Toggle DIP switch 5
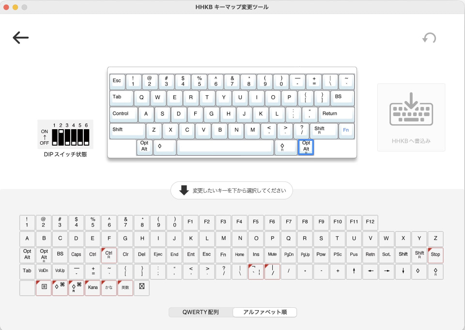The height and width of the screenshot is (330, 465). click(80, 137)
